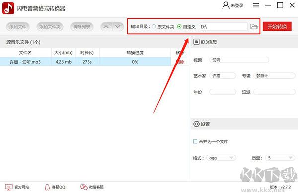Open the official website monitor icon
The width and height of the screenshot is (298, 193).
coord(9,187)
